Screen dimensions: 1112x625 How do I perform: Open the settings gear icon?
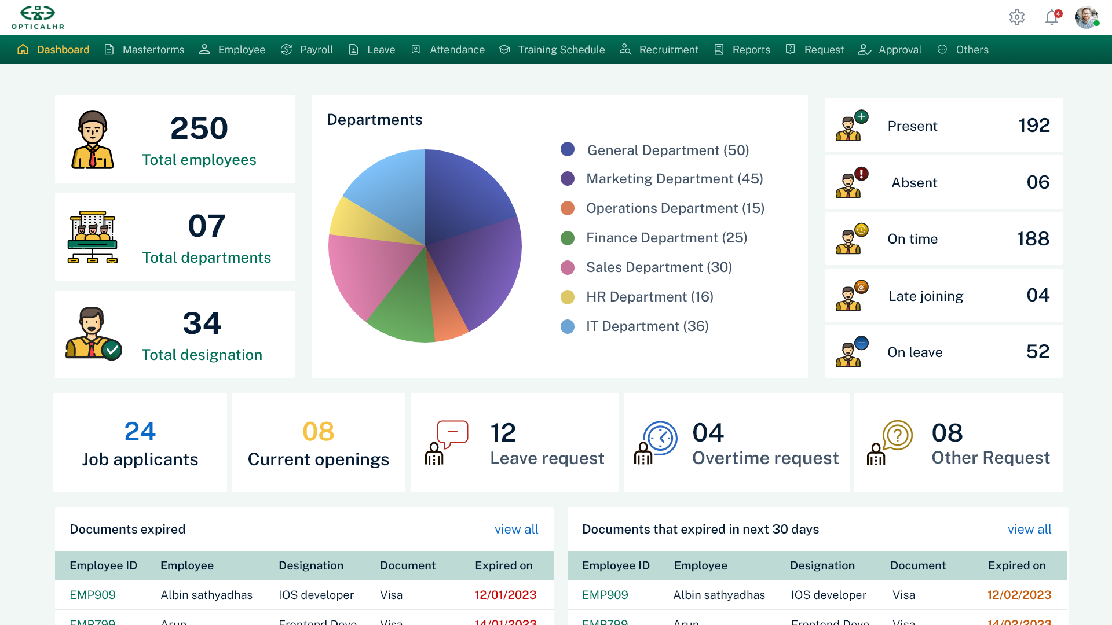click(x=1016, y=17)
